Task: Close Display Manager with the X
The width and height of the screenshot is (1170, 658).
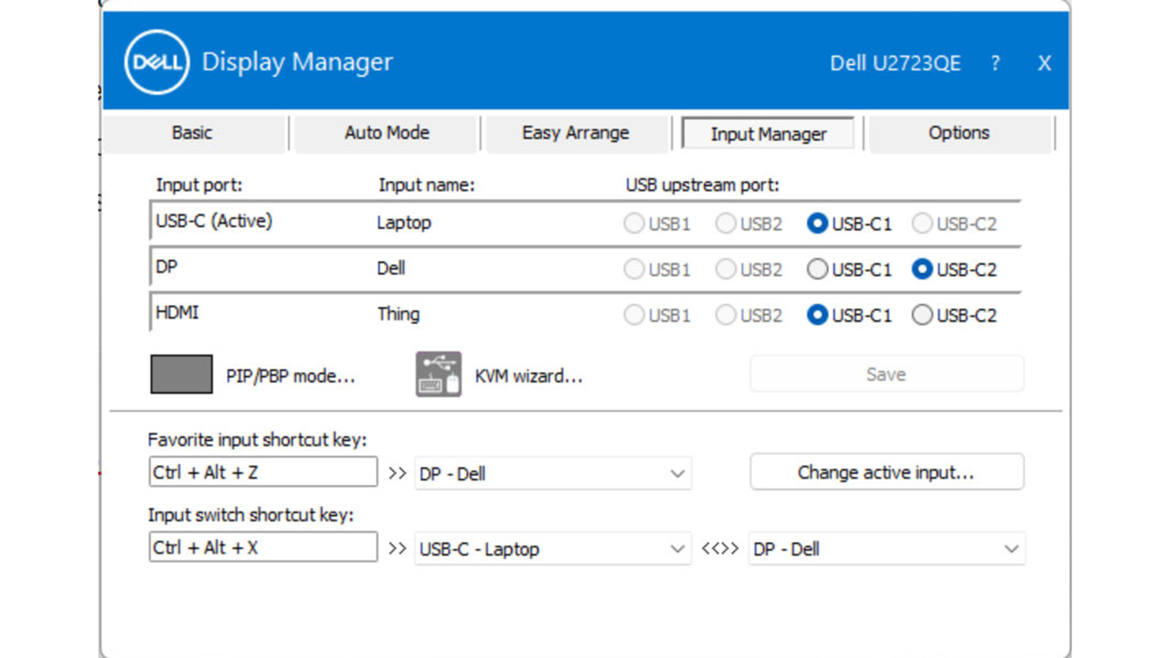Action: 1044,63
